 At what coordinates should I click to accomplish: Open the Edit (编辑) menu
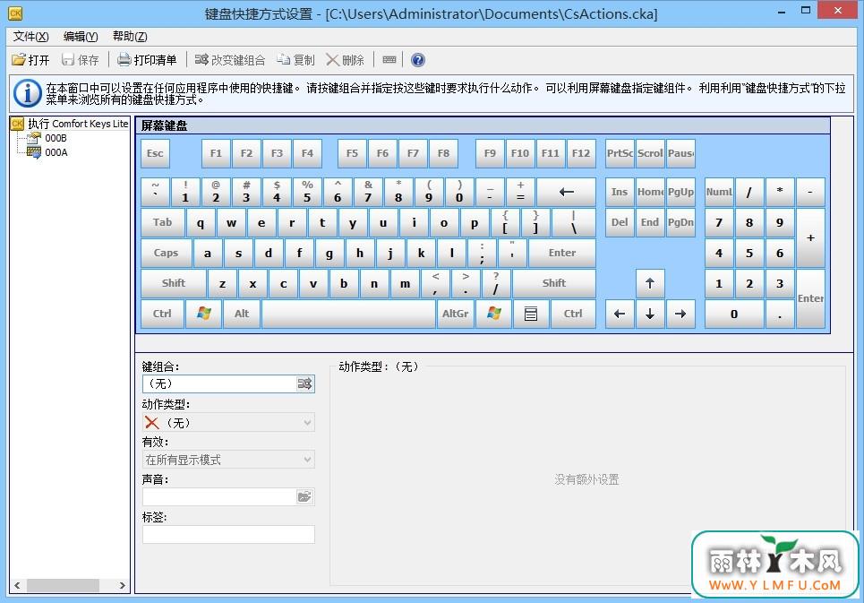(81, 37)
